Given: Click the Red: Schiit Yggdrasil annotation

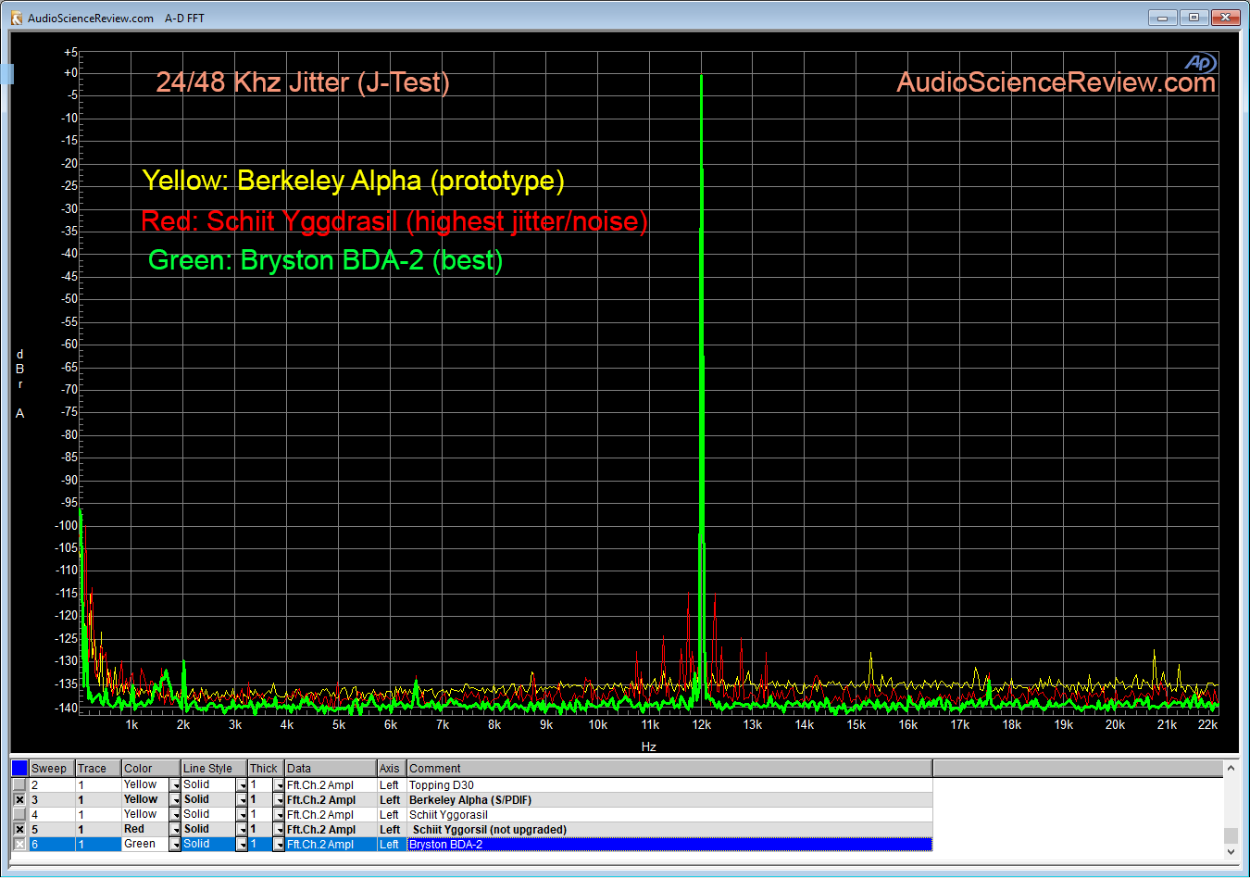Looking at the screenshot, I should (x=394, y=221).
